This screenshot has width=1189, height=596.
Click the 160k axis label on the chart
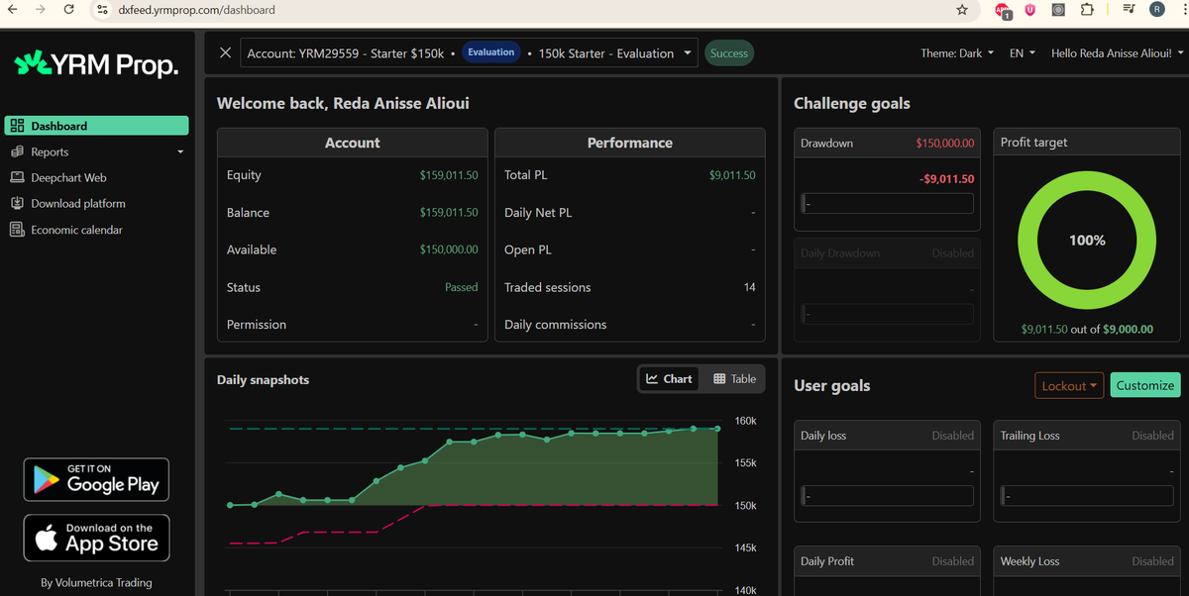[746, 421]
